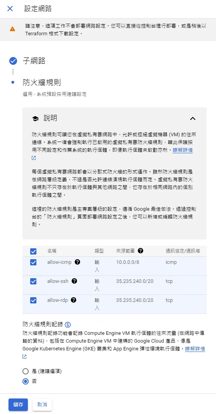The image size is (216, 414).
Task: Click the 10.0.0.0/8 source range cell
Action: [127, 262]
